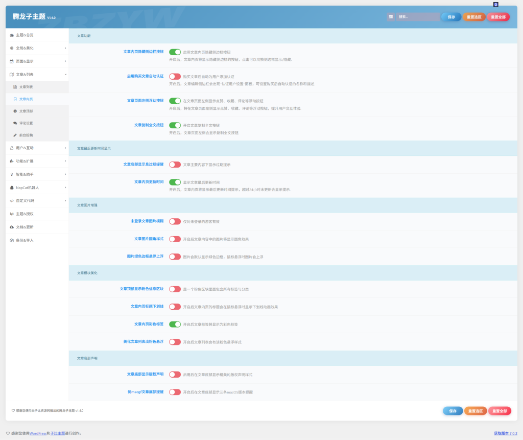Enable 文章底部显示息过期提醒 switch
523x440 pixels.
tap(175, 165)
